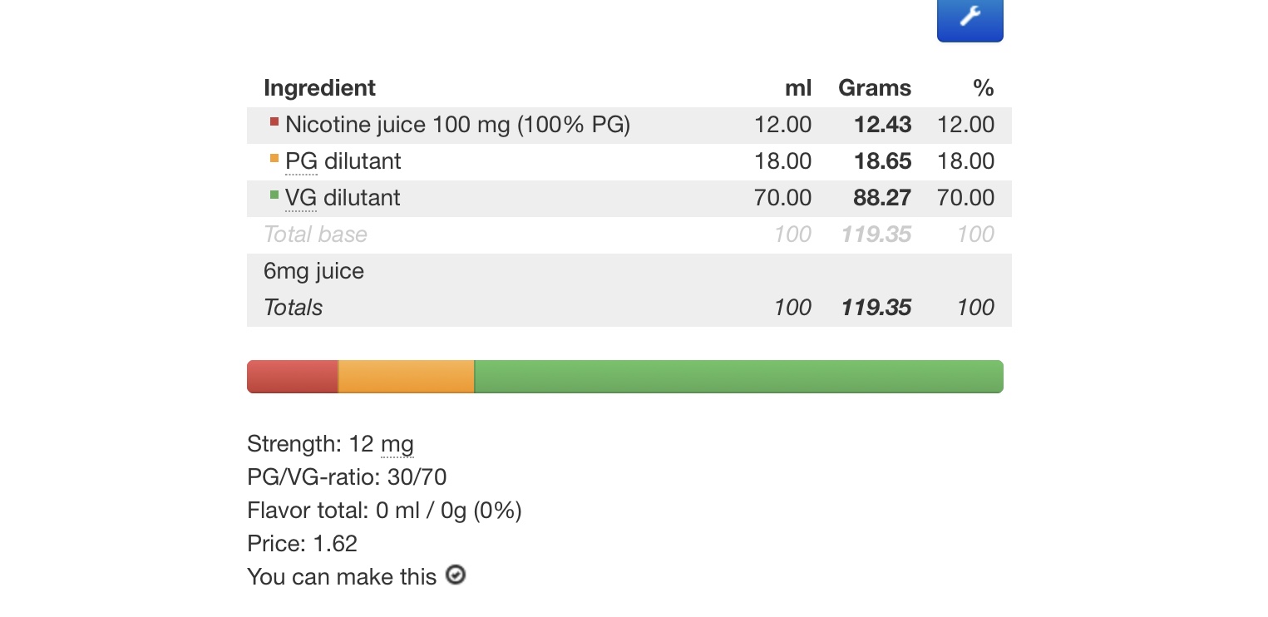Click the checkmark icon beside 'You can make this'
Image resolution: width=1268 pixels, height=617 pixels.
click(x=456, y=575)
